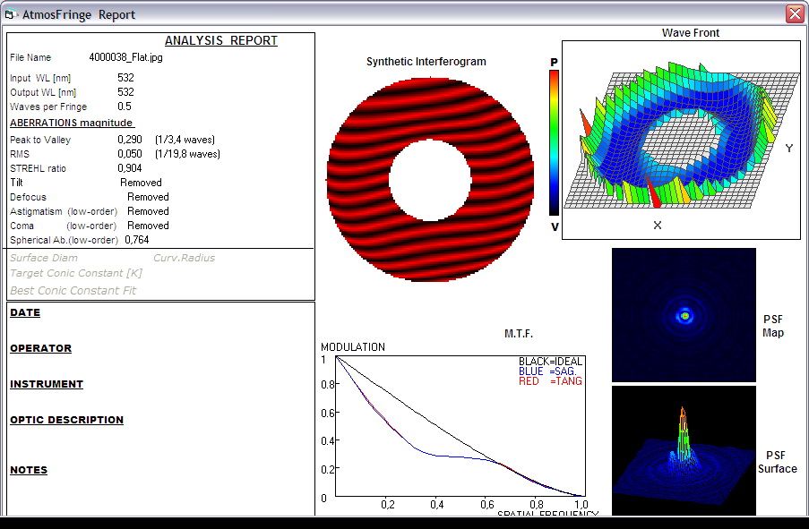Select the Spherical Ab. value 0,764

(137, 240)
